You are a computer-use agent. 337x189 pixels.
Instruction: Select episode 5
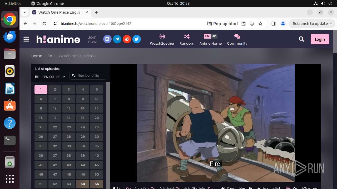[97, 90]
